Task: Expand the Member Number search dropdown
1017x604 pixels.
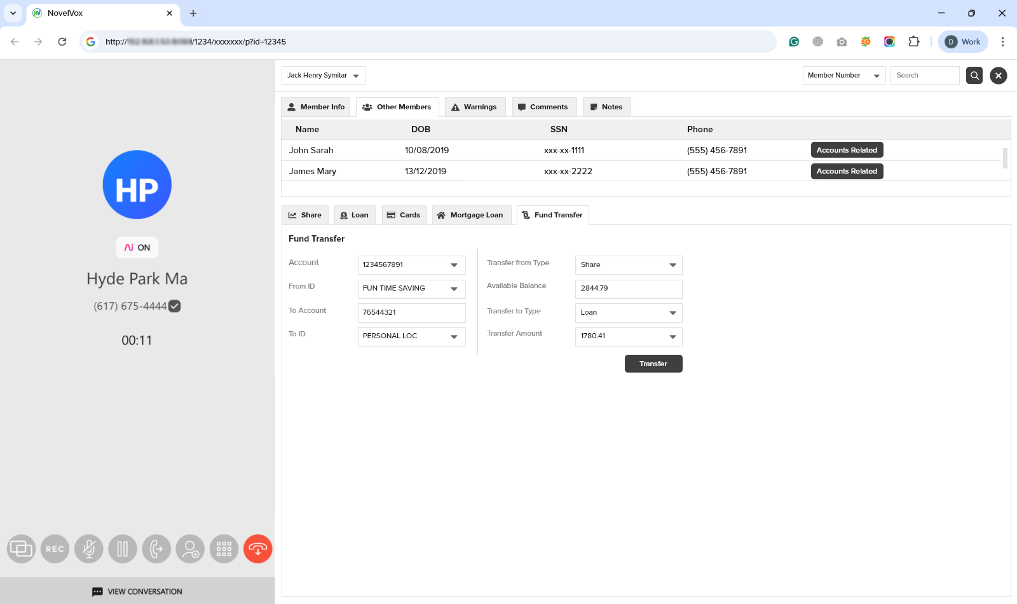Action: pos(878,75)
